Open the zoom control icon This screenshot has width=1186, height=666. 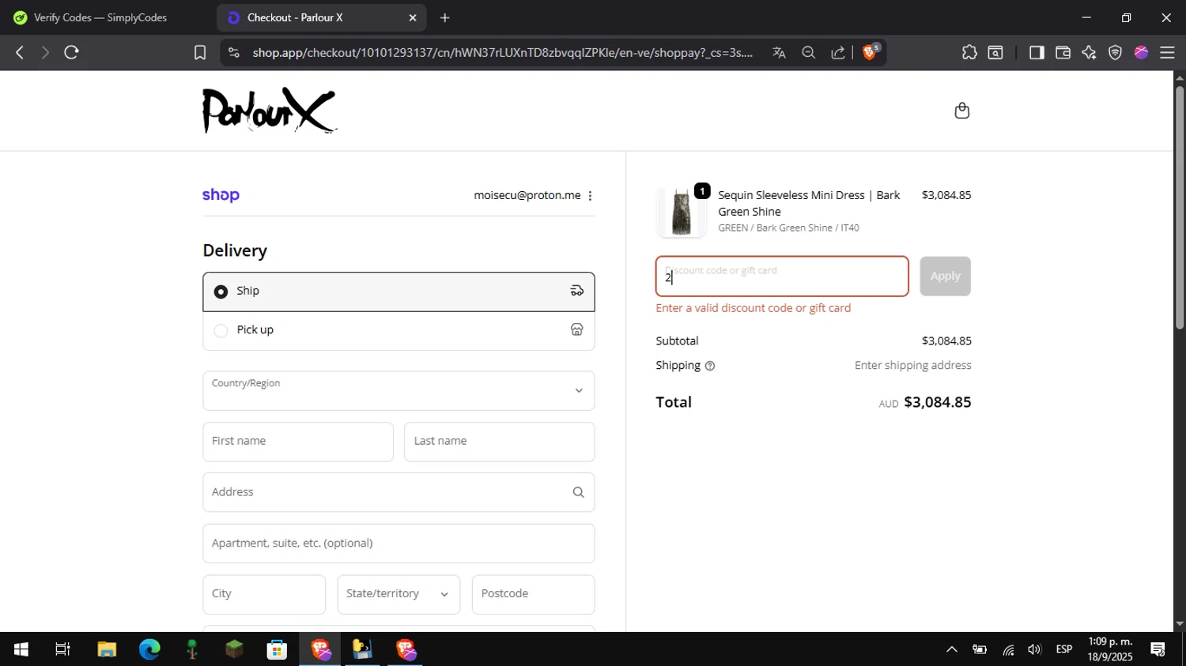point(808,53)
